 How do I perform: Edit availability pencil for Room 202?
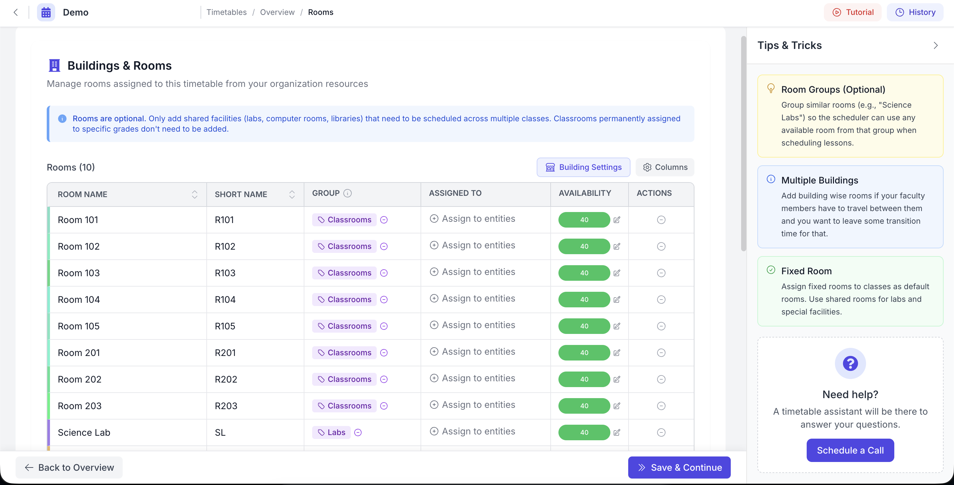click(x=617, y=379)
